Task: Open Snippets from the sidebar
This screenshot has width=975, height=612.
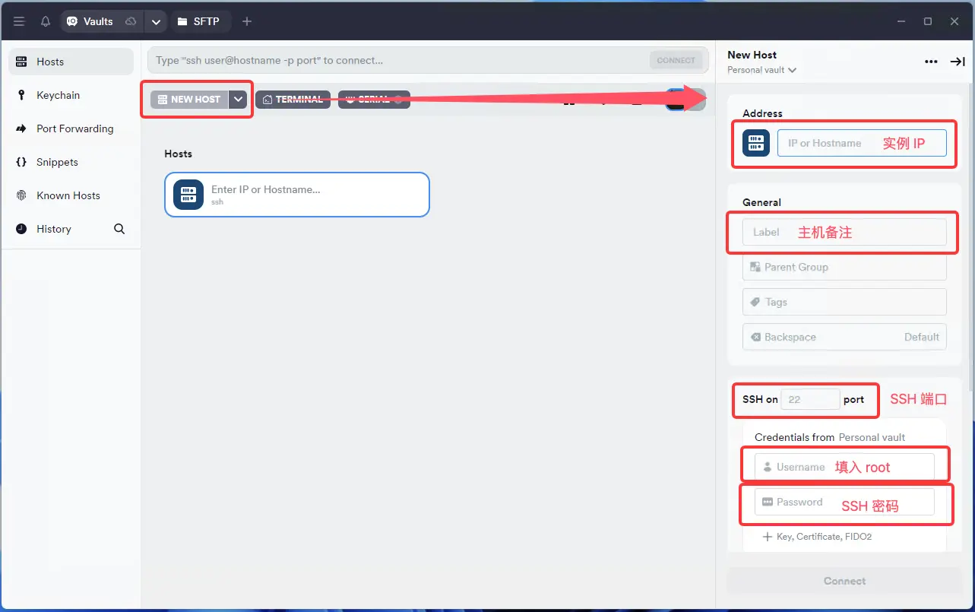Action: 57,162
